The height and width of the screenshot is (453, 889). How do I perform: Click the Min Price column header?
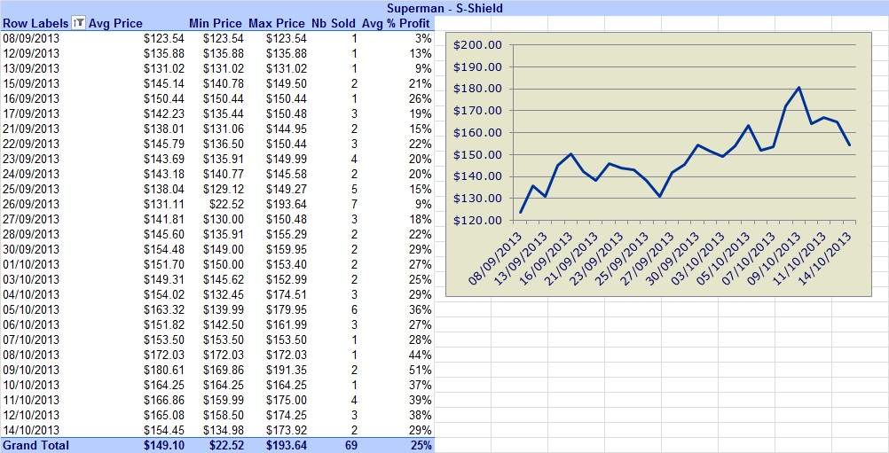(x=216, y=23)
